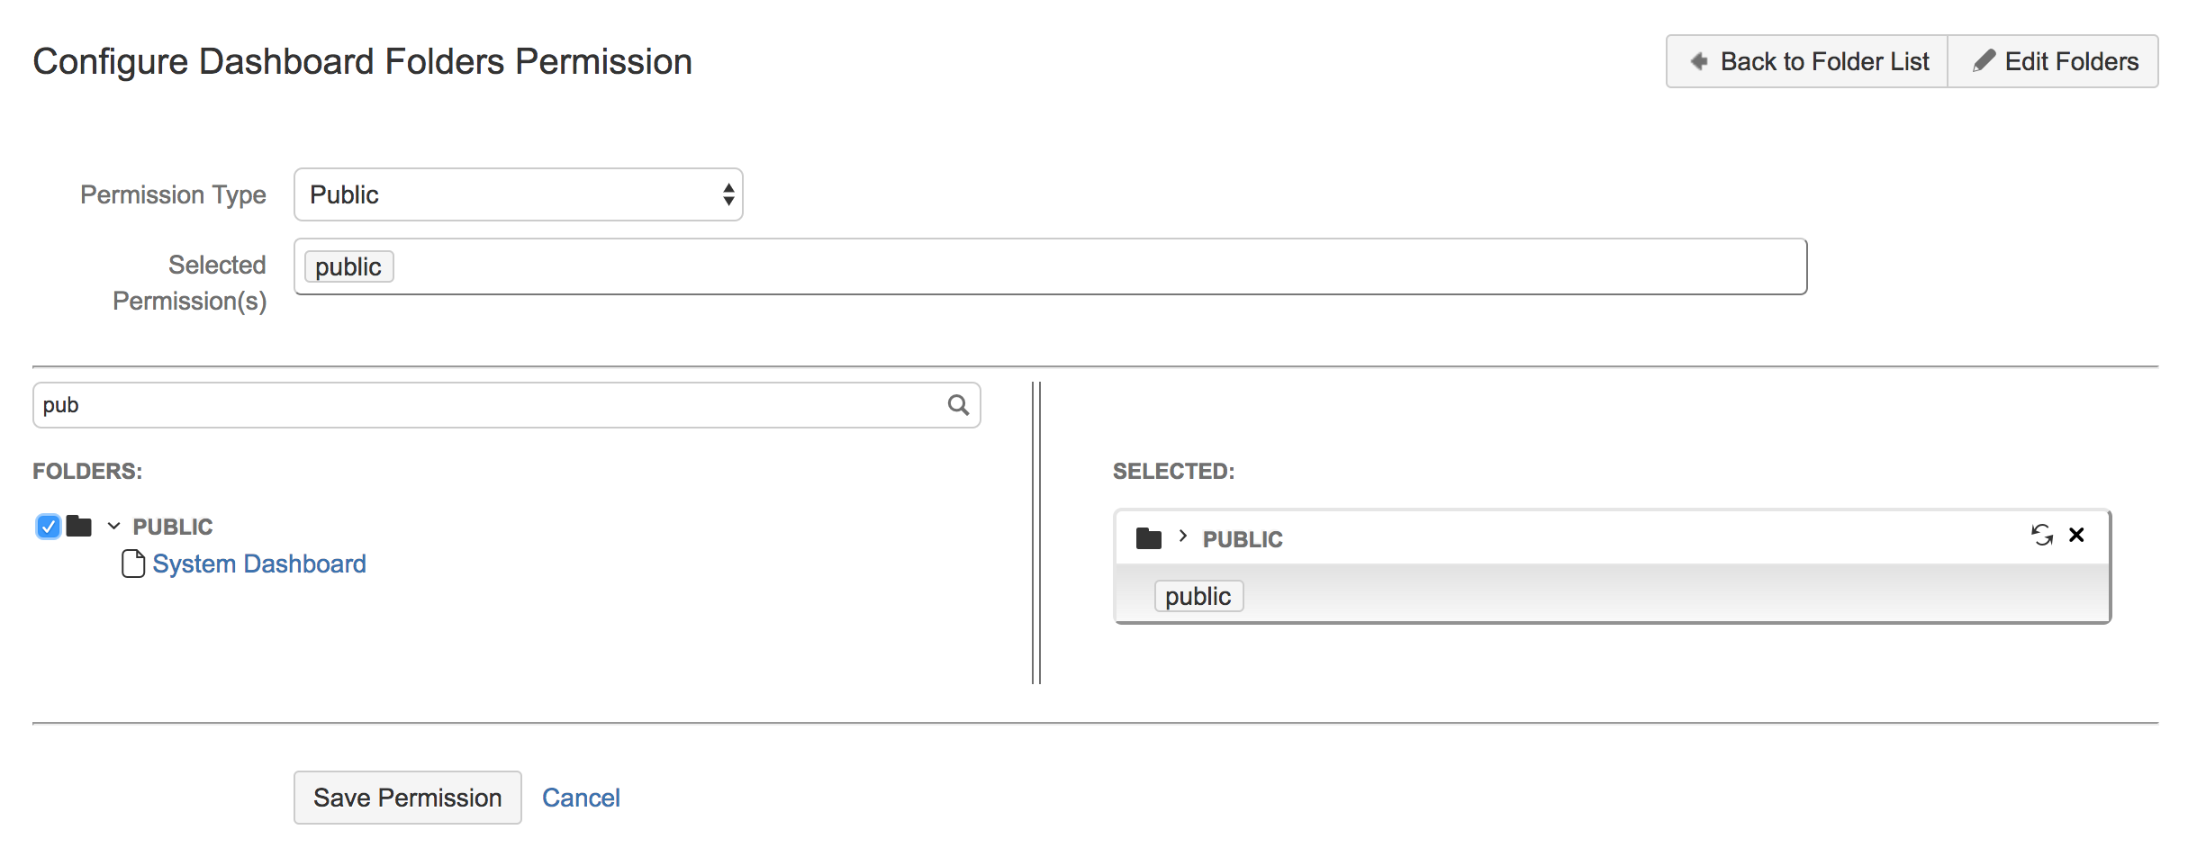Viewport: 2188px width, 857px height.
Task: Click the Save Permission button
Action: [407, 798]
